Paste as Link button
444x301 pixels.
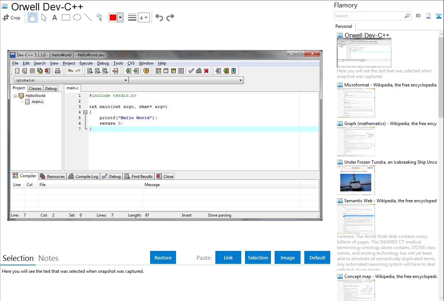pos(228,258)
